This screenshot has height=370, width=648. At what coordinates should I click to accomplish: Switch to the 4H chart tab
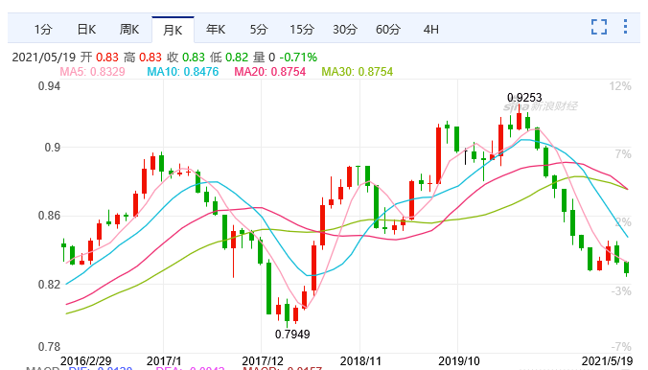pyautogui.click(x=431, y=30)
